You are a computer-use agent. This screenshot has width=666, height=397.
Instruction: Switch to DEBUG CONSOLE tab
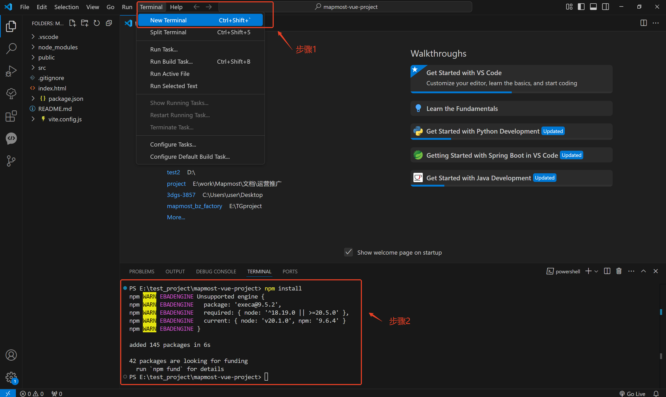216,271
